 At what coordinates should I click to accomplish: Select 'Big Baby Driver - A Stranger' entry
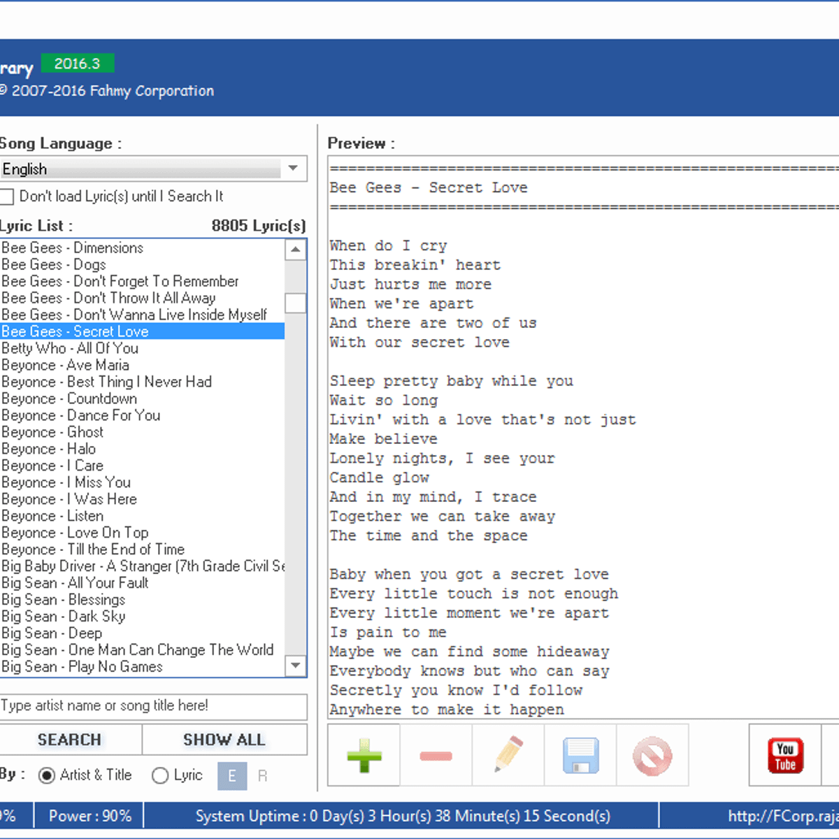[x=143, y=566]
